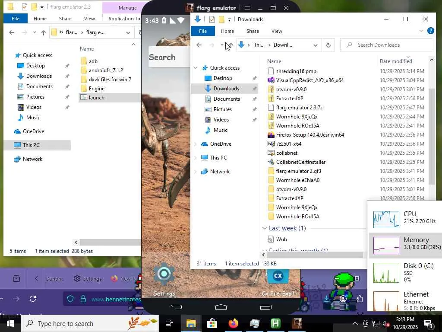Open Firefox from the taskbar
This screenshot has width=442, height=332.
pos(233,323)
